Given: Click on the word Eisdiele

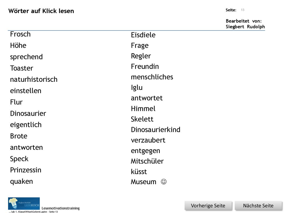Looking at the screenshot, I should click(143, 35).
